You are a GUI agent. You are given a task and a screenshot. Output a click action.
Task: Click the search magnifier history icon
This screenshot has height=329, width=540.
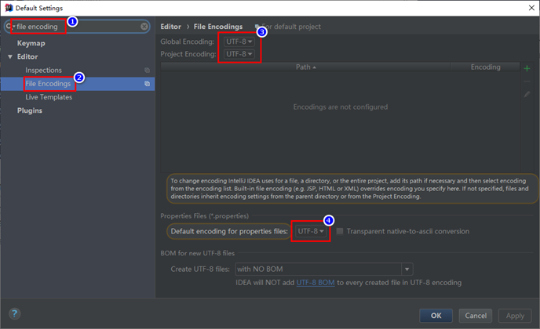pyautogui.click(x=10, y=27)
